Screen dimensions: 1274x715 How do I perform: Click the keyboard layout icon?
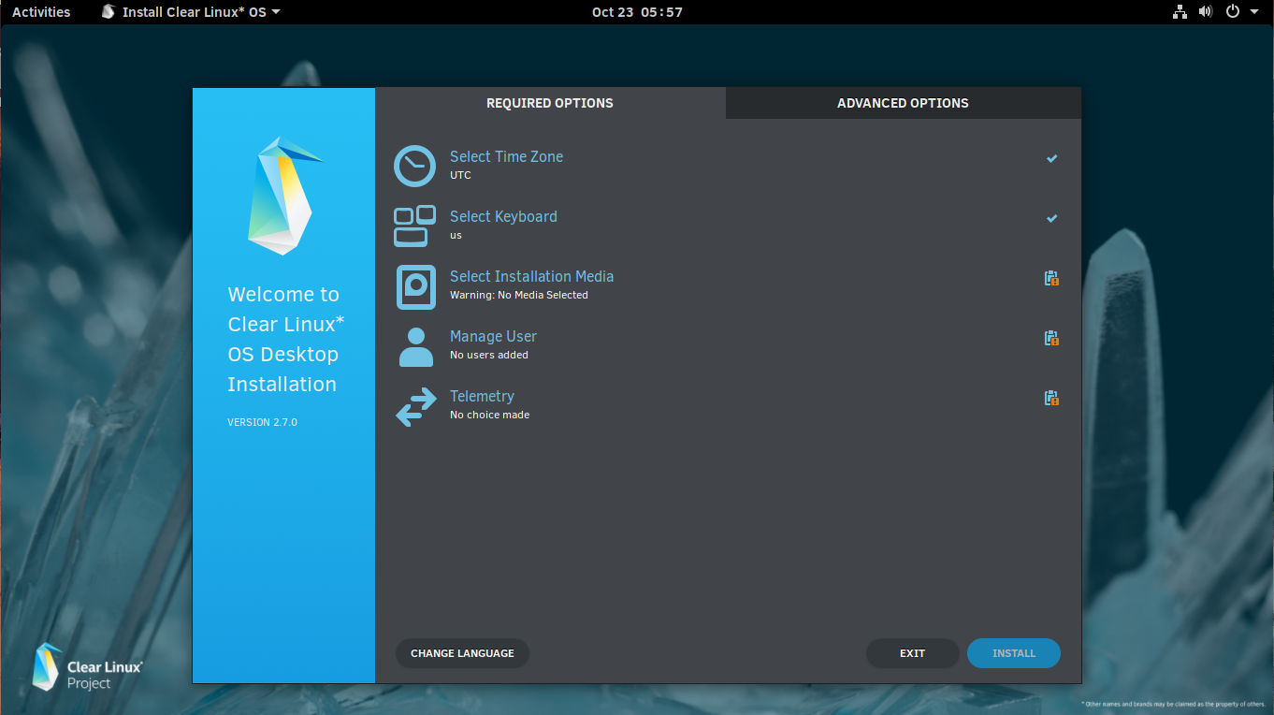(x=414, y=226)
